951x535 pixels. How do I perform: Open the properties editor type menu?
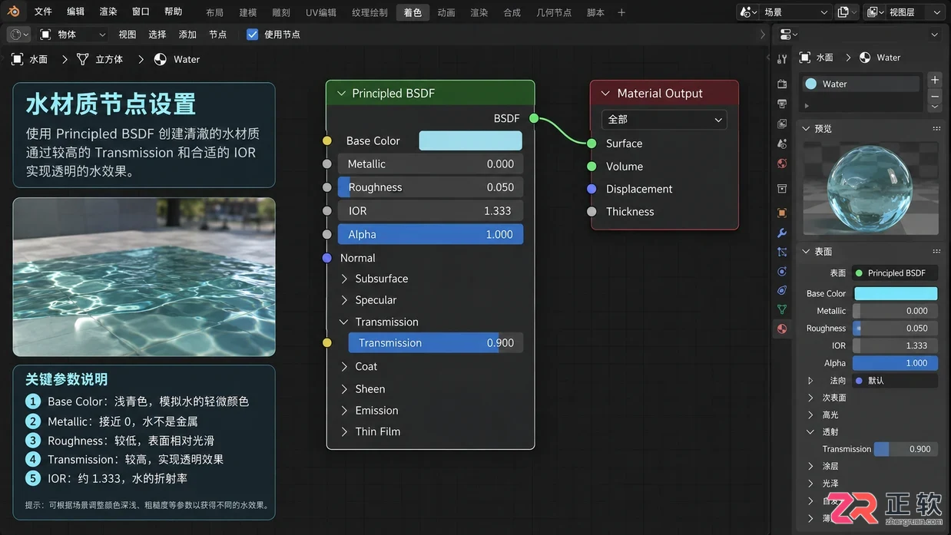click(788, 35)
